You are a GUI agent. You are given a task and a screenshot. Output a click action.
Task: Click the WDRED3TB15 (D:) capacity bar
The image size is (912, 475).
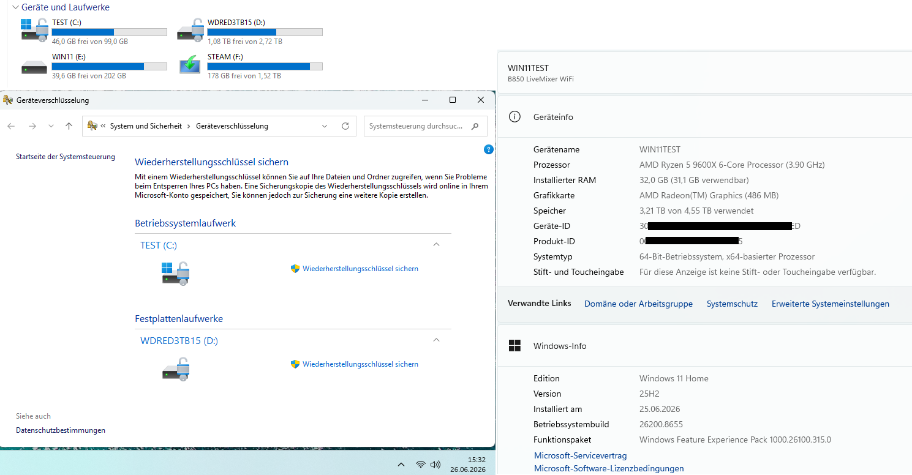(265, 32)
